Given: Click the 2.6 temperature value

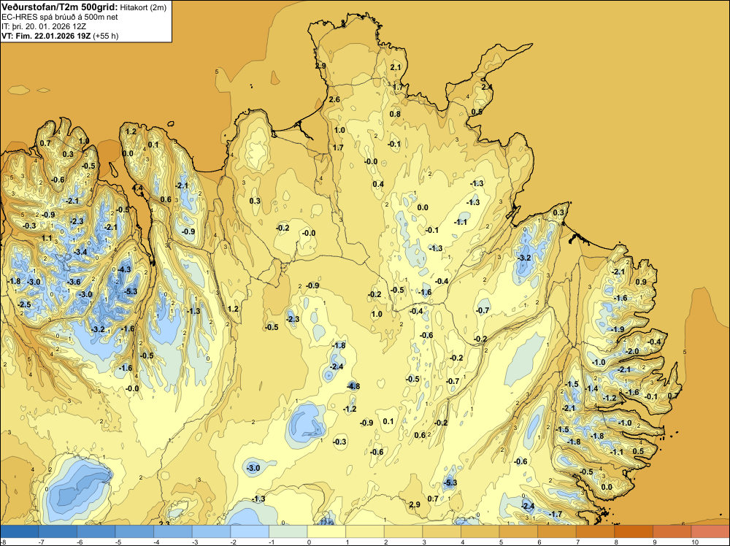Looking at the screenshot, I should tap(334, 99).
